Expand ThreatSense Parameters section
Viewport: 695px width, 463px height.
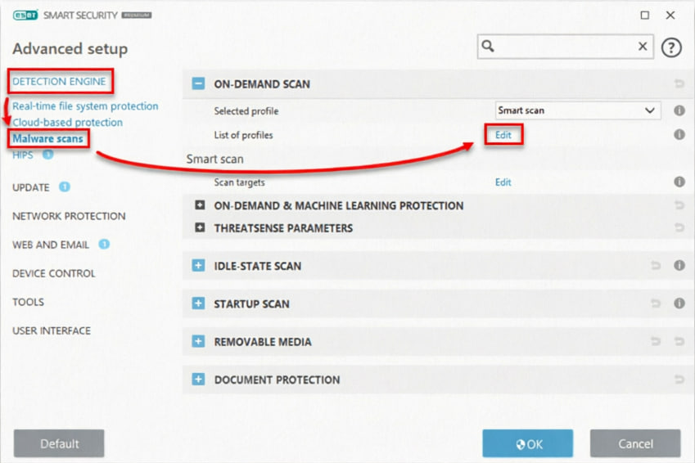tap(200, 227)
